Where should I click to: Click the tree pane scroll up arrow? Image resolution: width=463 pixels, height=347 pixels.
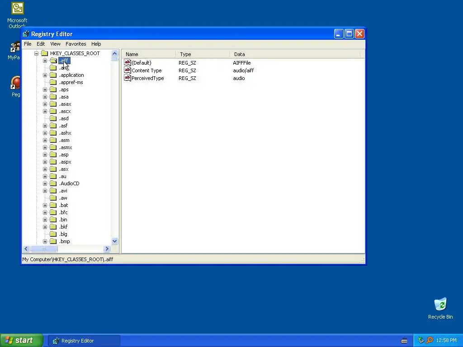[x=114, y=53]
